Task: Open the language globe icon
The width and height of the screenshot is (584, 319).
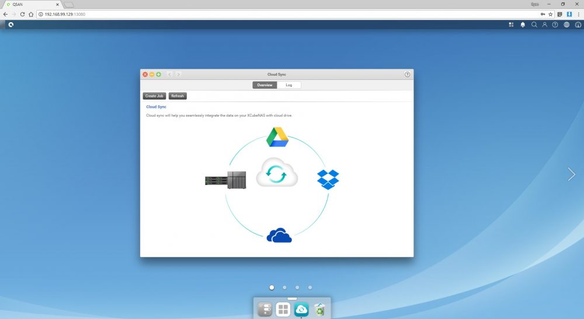Action: pos(566,24)
